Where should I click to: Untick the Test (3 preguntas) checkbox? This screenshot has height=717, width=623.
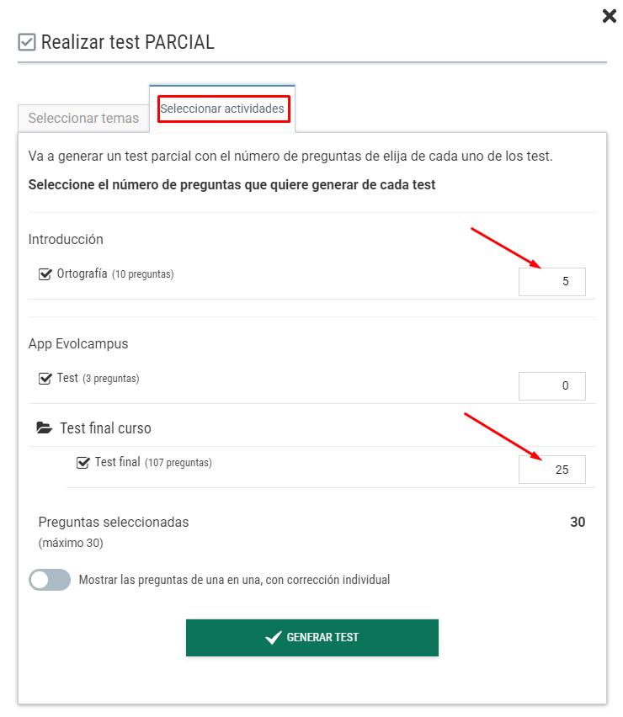pos(45,379)
